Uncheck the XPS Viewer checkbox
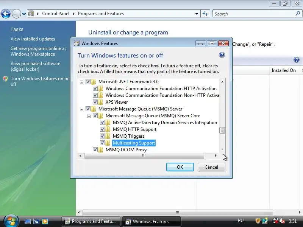303x227 pixels. pyautogui.click(x=95, y=102)
